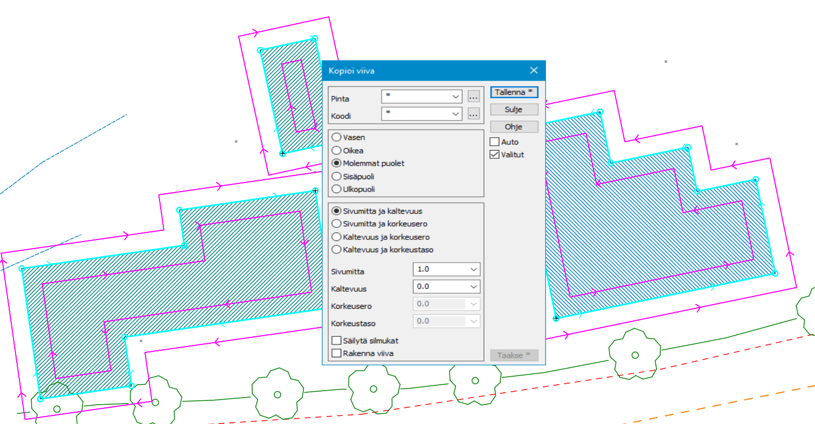Click the browse button next to Pinta
This screenshot has height=424, width=815.
473,97
